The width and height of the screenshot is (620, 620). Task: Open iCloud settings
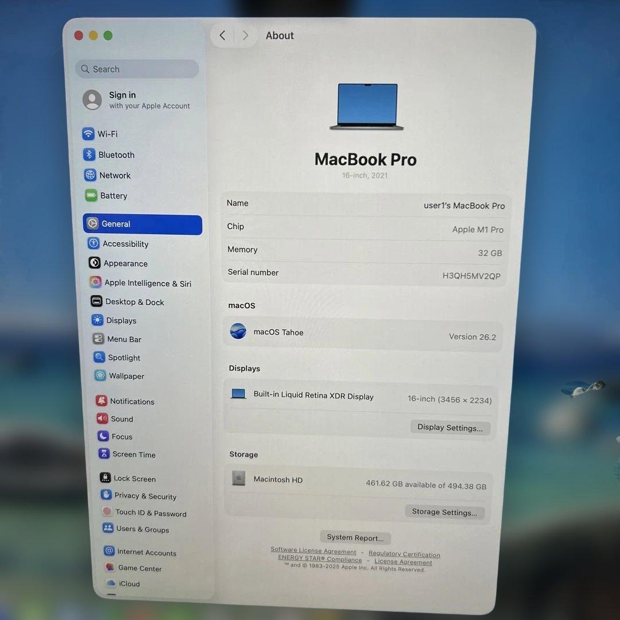127,583
